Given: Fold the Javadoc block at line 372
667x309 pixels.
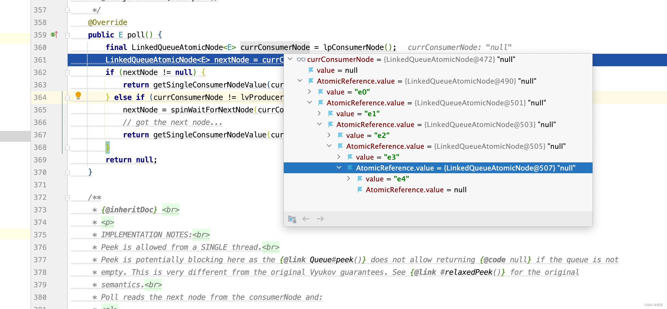Looking at the screenshot, I should point(67,198).
